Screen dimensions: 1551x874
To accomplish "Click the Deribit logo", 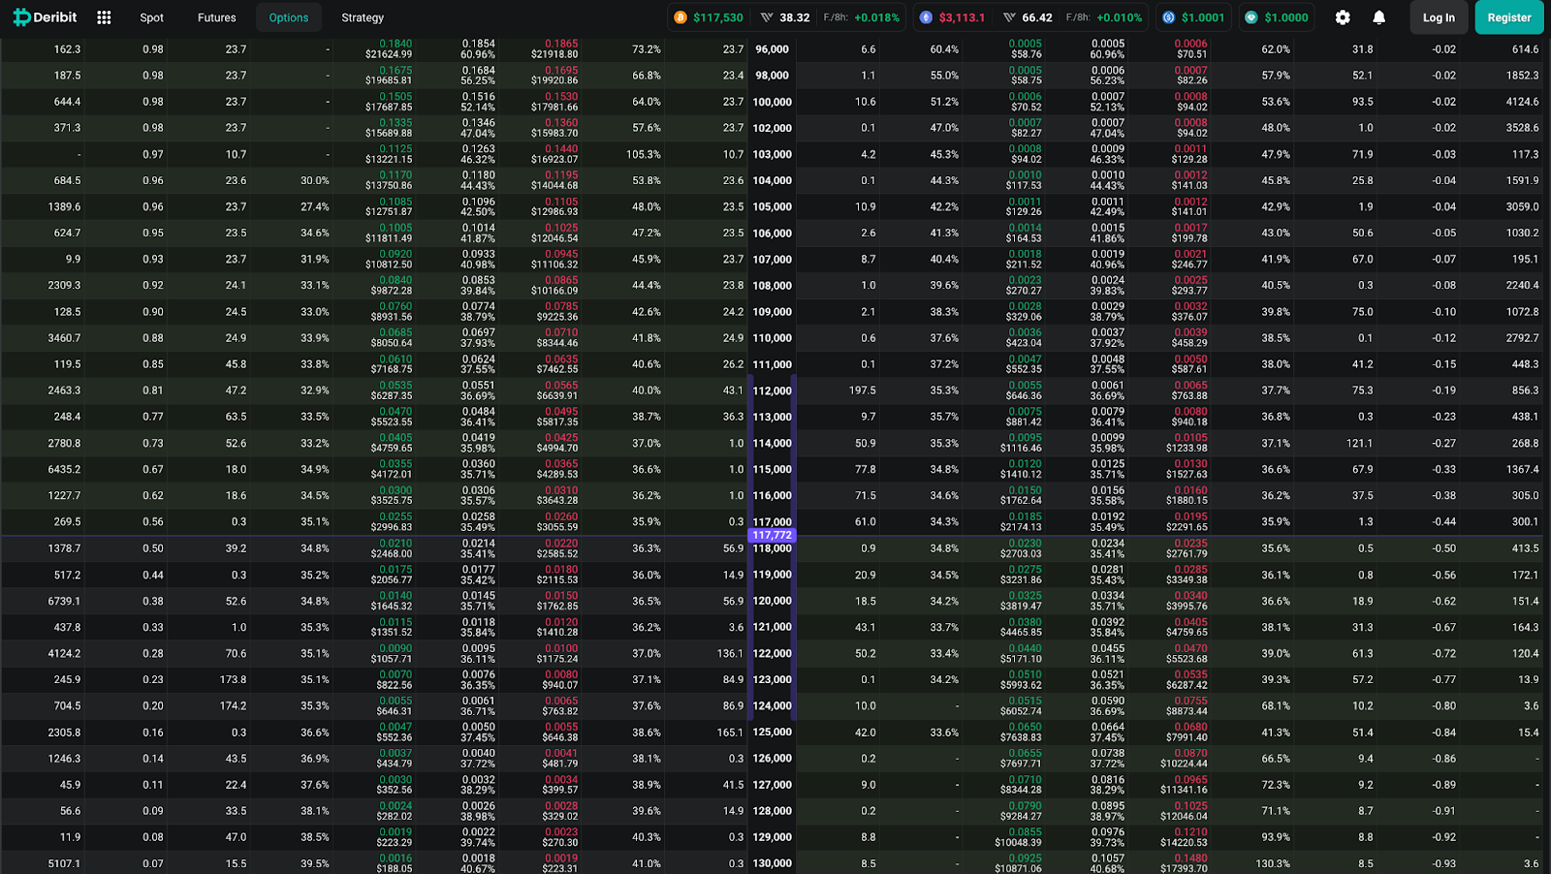I will point(45,17).
